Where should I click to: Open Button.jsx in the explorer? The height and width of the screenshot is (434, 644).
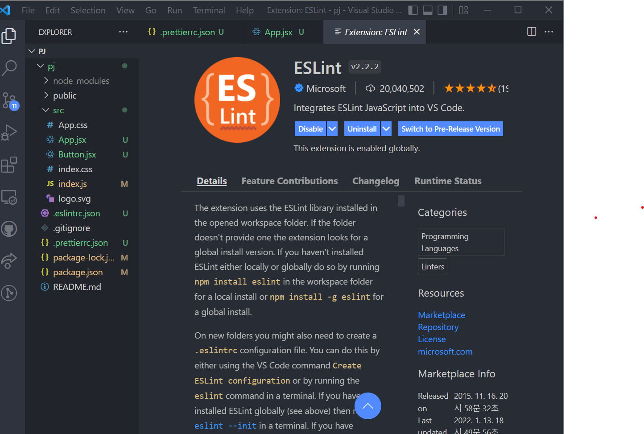point(82,154)
